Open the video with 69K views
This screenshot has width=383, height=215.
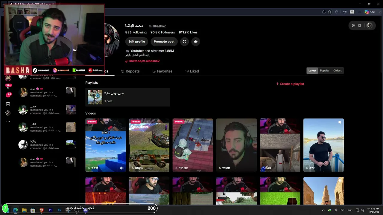pos(280,145)
